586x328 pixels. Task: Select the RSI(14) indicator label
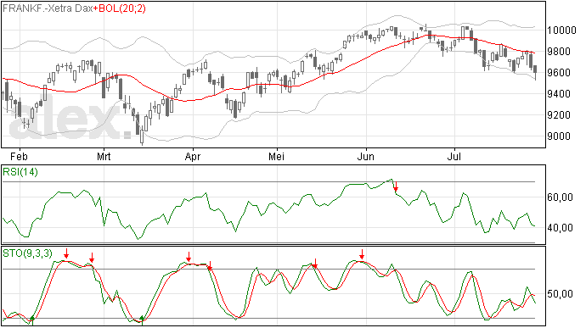20,172
